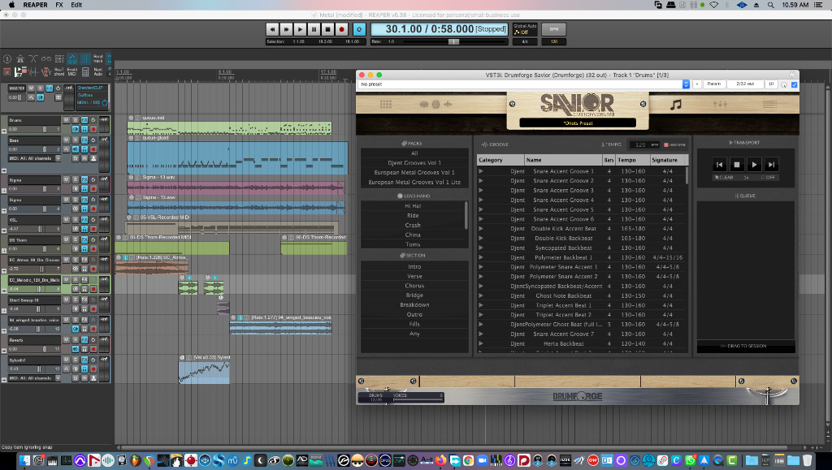Click the plus button beside preset dropdown
The image size is (832, 470).
pyautogui.click(x=696, y=84)
